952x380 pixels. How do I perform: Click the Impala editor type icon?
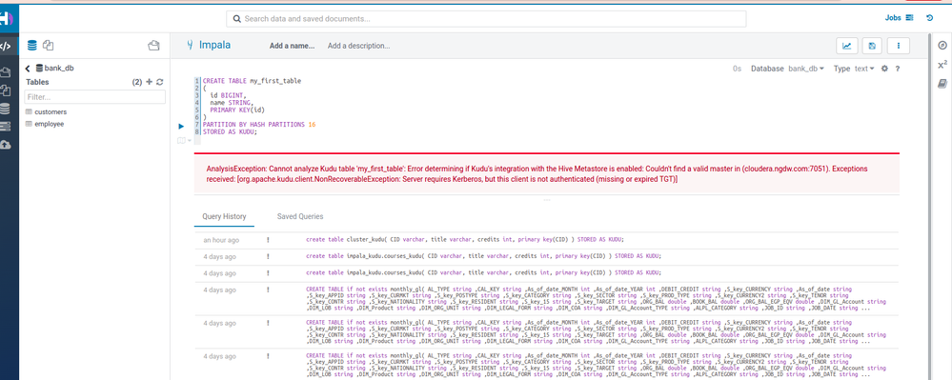click(191, 45)
